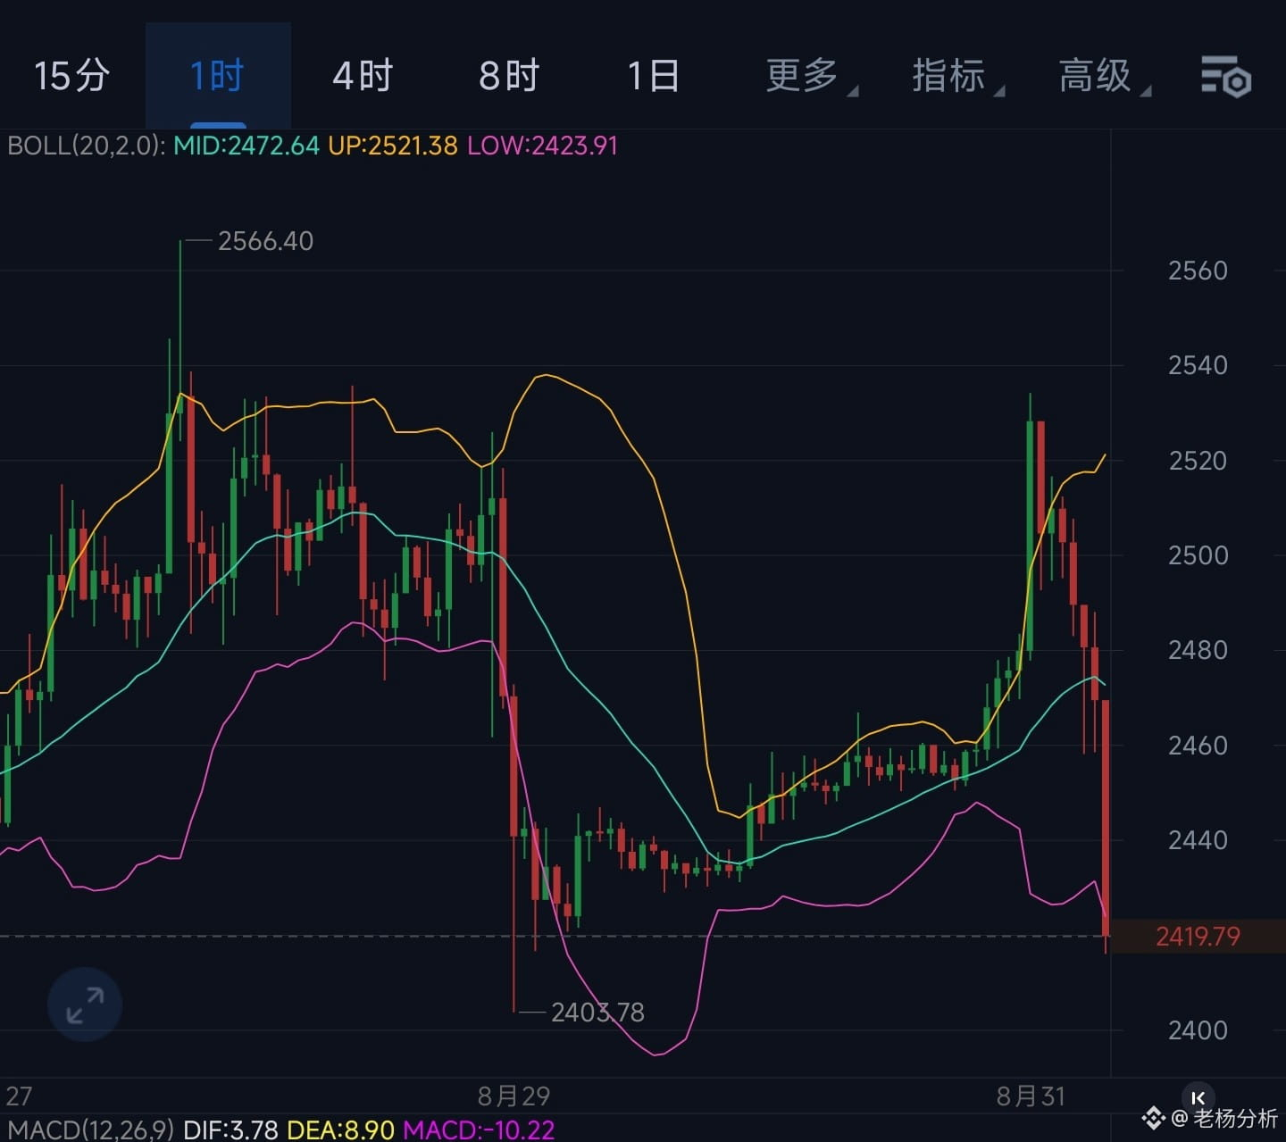Image resolution: width=1286 pixels, height=1142 pixels.
Task: Click the UP:2521.38 value
Action: [393, 146]
